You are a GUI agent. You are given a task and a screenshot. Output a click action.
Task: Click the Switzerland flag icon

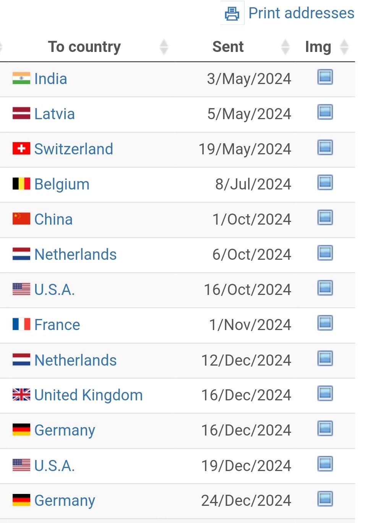(21, 149)
